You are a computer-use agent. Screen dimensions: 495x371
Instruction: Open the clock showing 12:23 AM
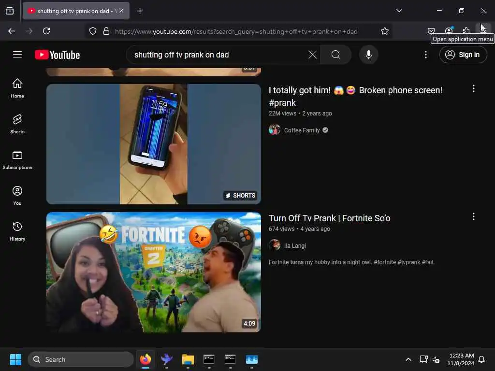click(461, 359)
